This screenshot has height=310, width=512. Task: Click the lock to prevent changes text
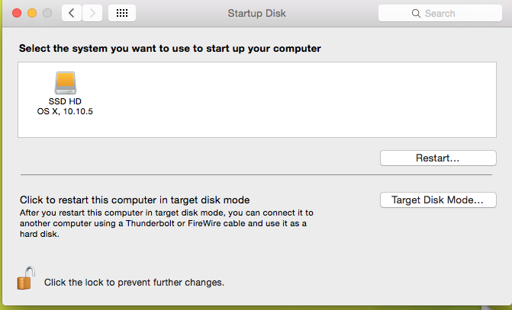(134, 283)
